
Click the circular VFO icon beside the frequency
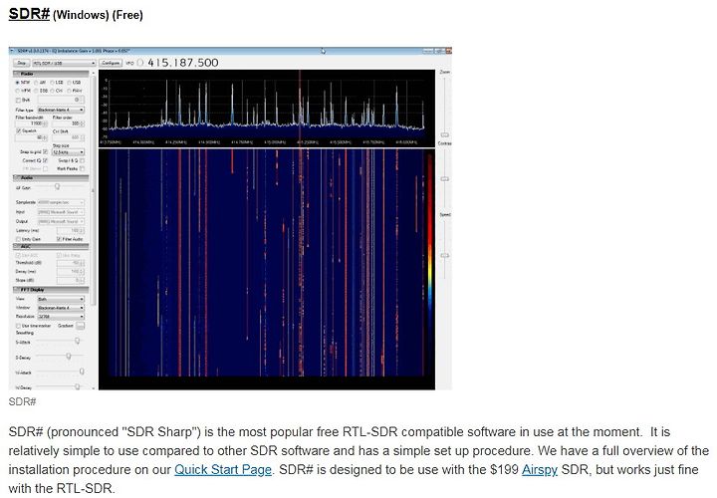(140, 63)
